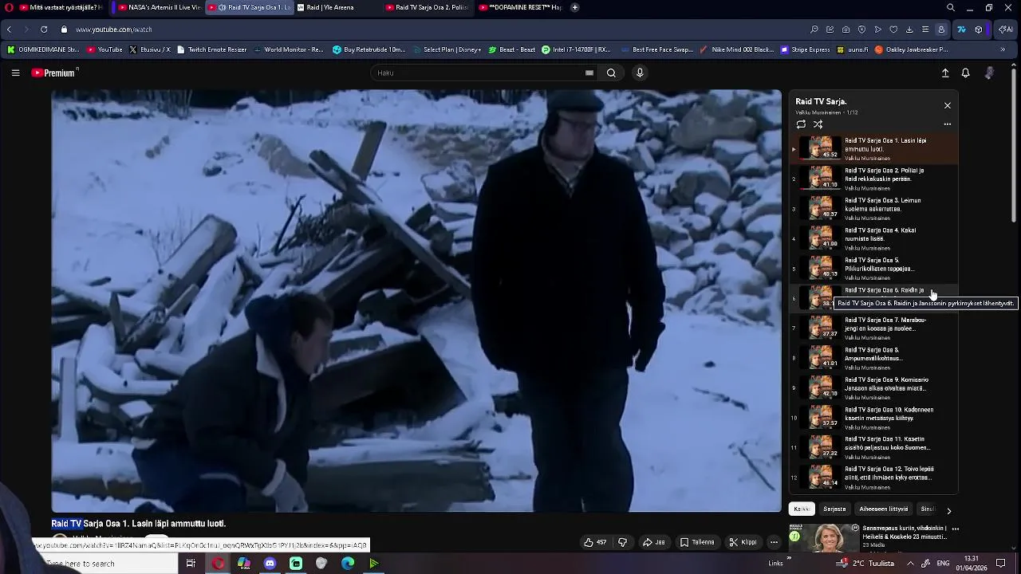Play Raid TV Sarja Osa 3 Leiman
The width and height of the screenshot is (1021, 574).
pos(873,209)
